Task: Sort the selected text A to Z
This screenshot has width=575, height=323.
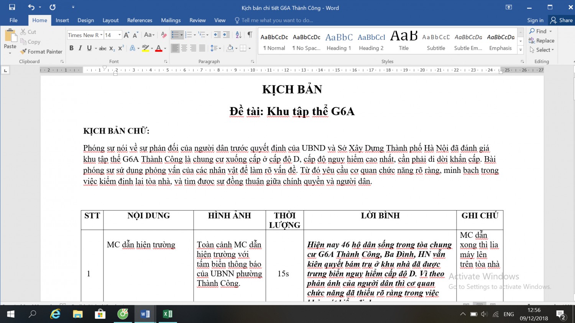Action: pyautogui.click(x=238, y=35)
